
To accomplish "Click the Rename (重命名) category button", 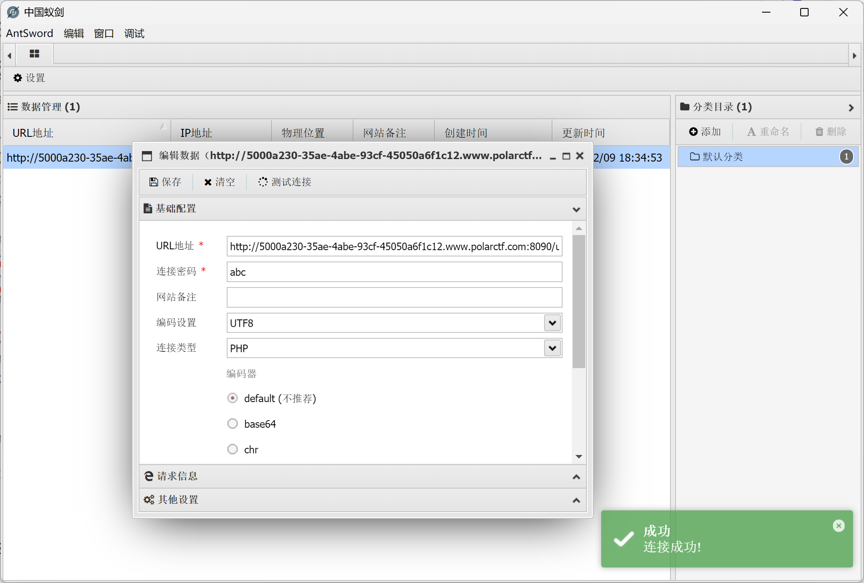I will click(x=768, y=132).
